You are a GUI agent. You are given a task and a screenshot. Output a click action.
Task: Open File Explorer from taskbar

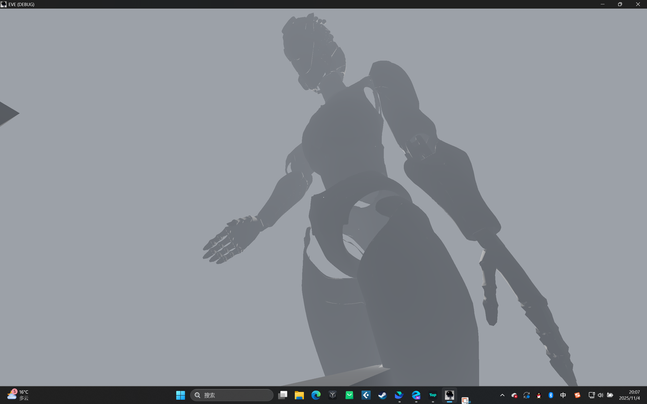pos(299,395)
